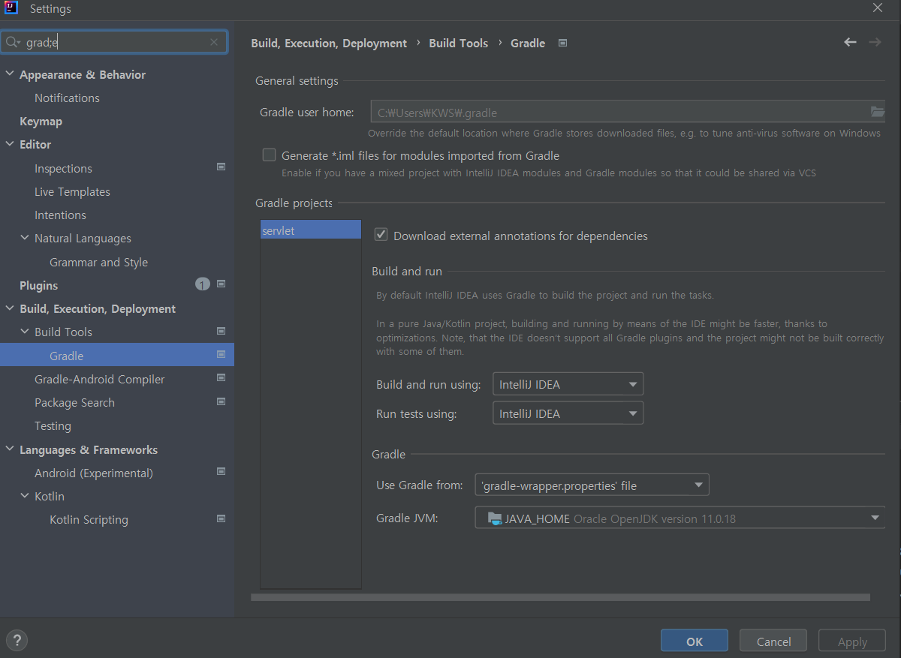Uncheck Download external annotations for dependencies

click(381, 235)
